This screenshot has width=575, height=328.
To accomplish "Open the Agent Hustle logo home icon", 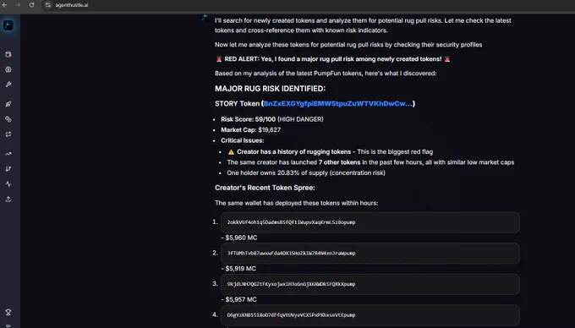I will coord(8,25).
